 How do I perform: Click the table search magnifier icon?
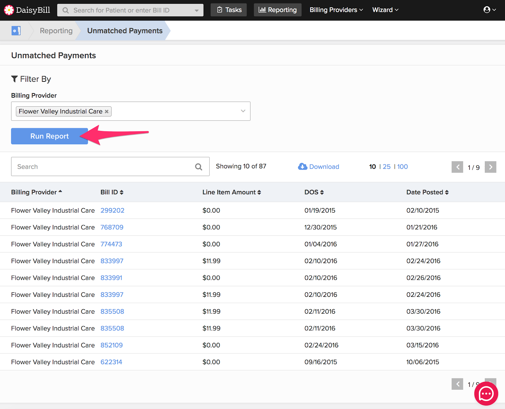tap(199, 167)
